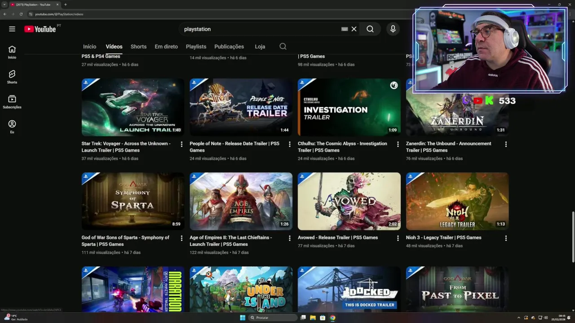Open options for Zanerdin: The Unbound video
Image resolution: width=575 pixels, height=323 pixels.
[x=506, y=144]
